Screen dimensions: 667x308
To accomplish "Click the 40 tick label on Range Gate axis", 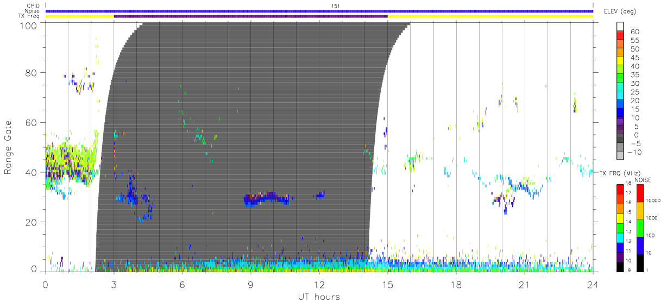I will (32, 173).
